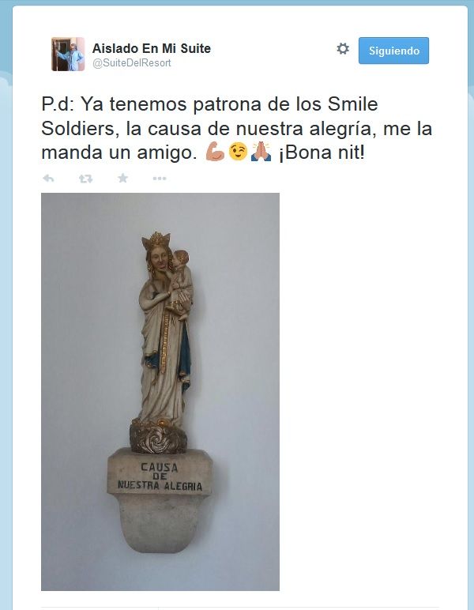Open the Aislado En Mi Suite profile name
The height and width of the screenshot is (610, 474).
[151, 48]
